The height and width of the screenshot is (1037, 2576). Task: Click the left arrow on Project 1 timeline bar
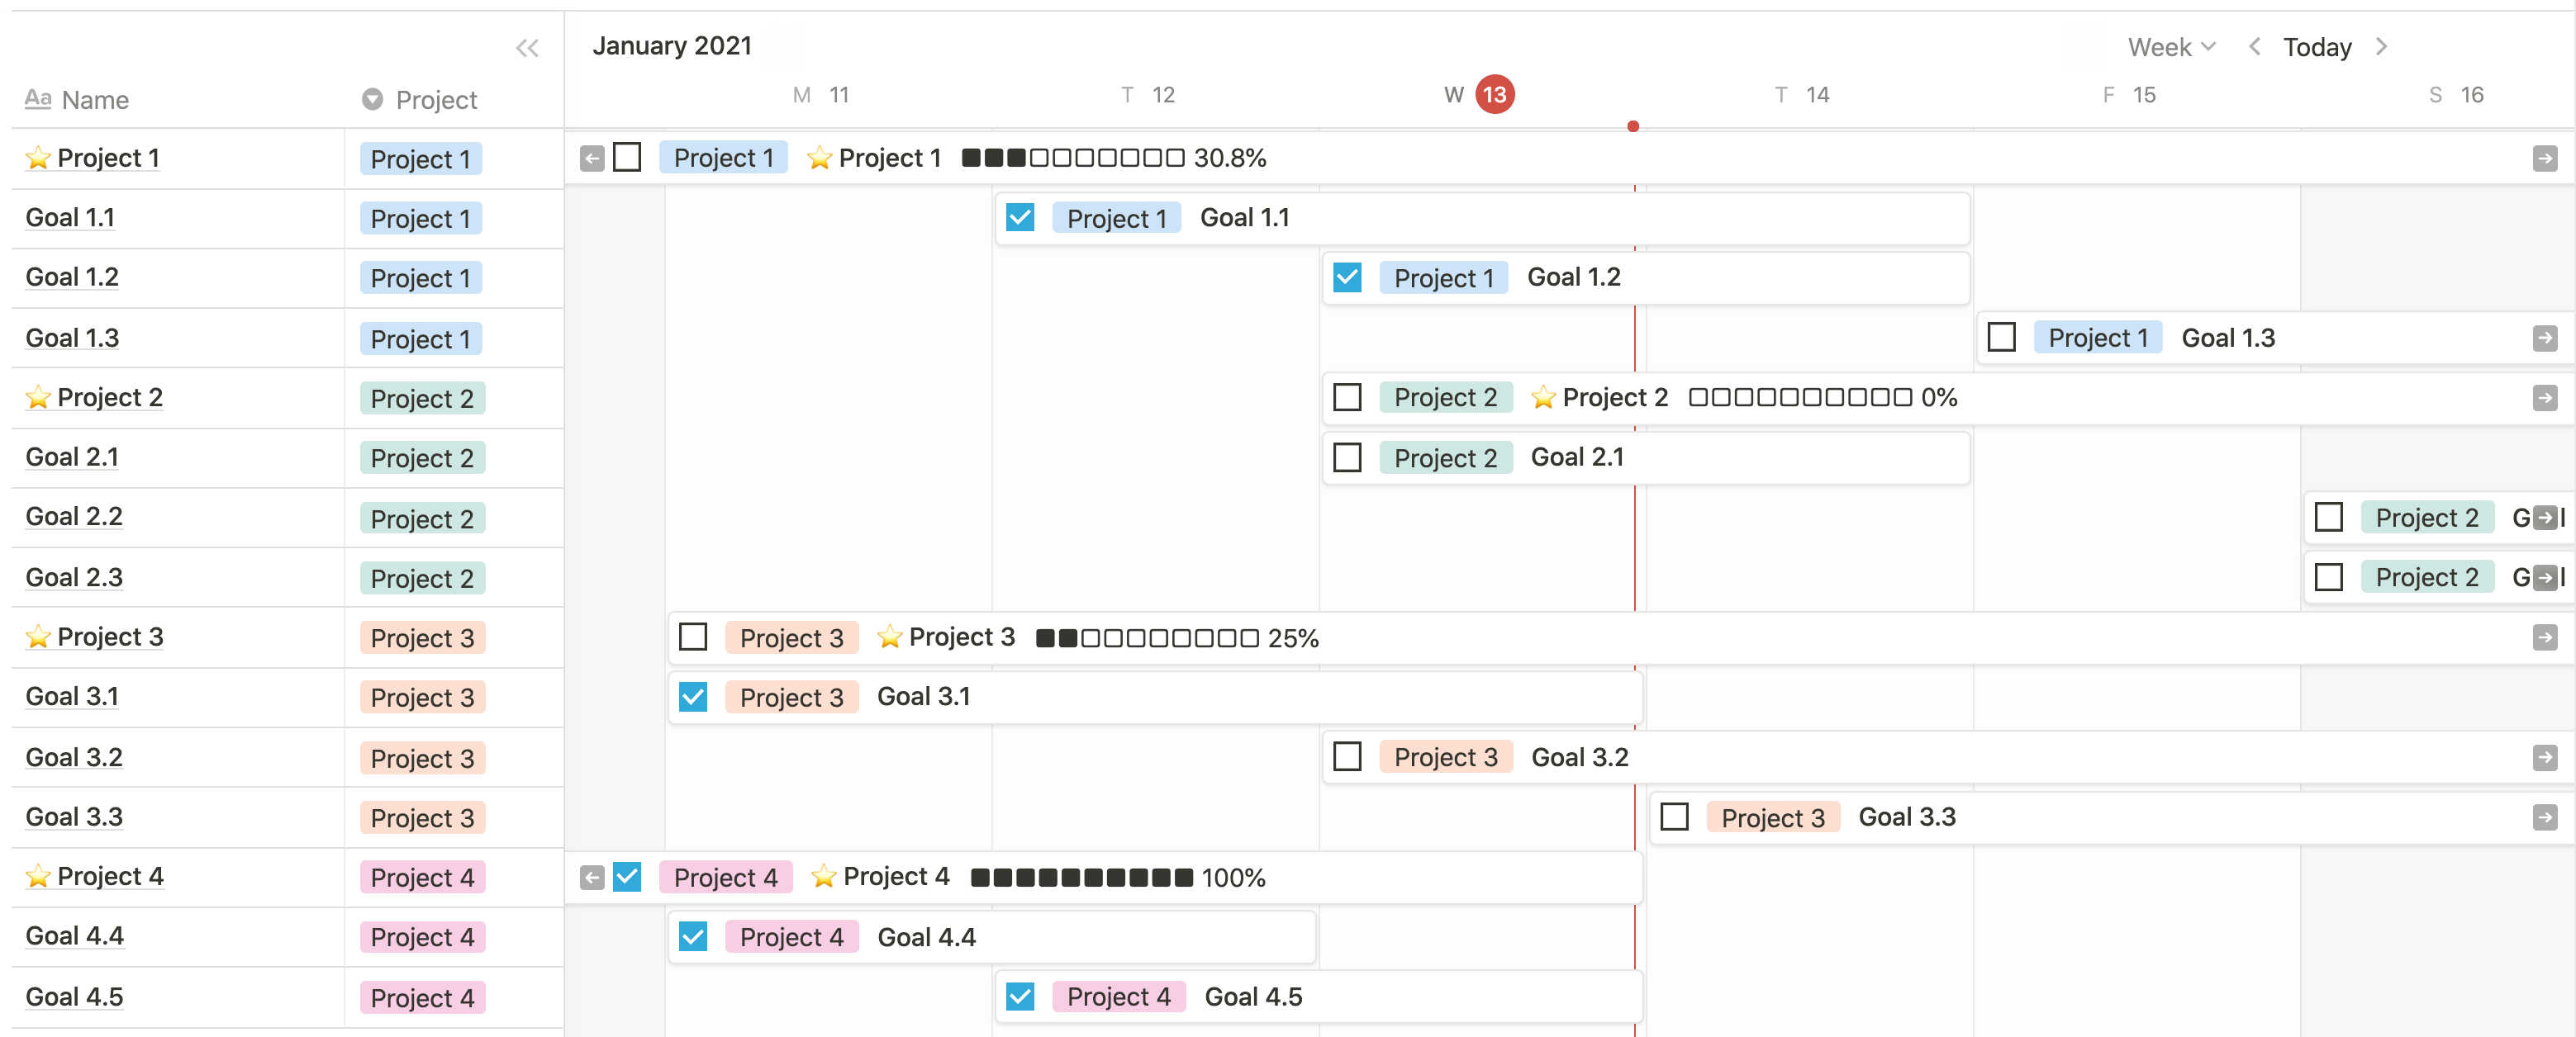[x=592, y=159]
